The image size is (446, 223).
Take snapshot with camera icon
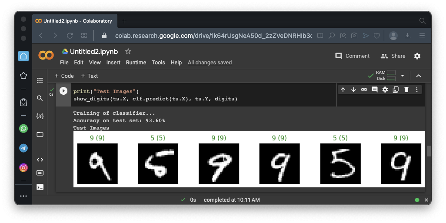[354, 36]
